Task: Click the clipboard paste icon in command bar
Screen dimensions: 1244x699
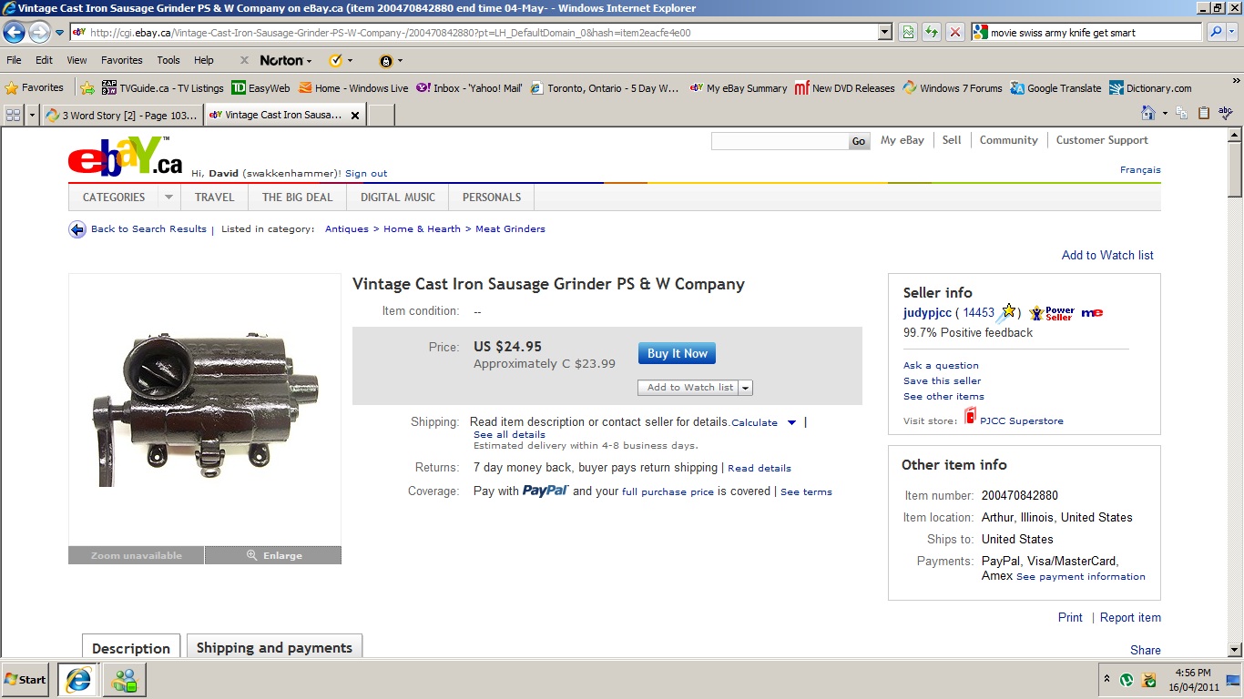Action: tap(1204, 113)
